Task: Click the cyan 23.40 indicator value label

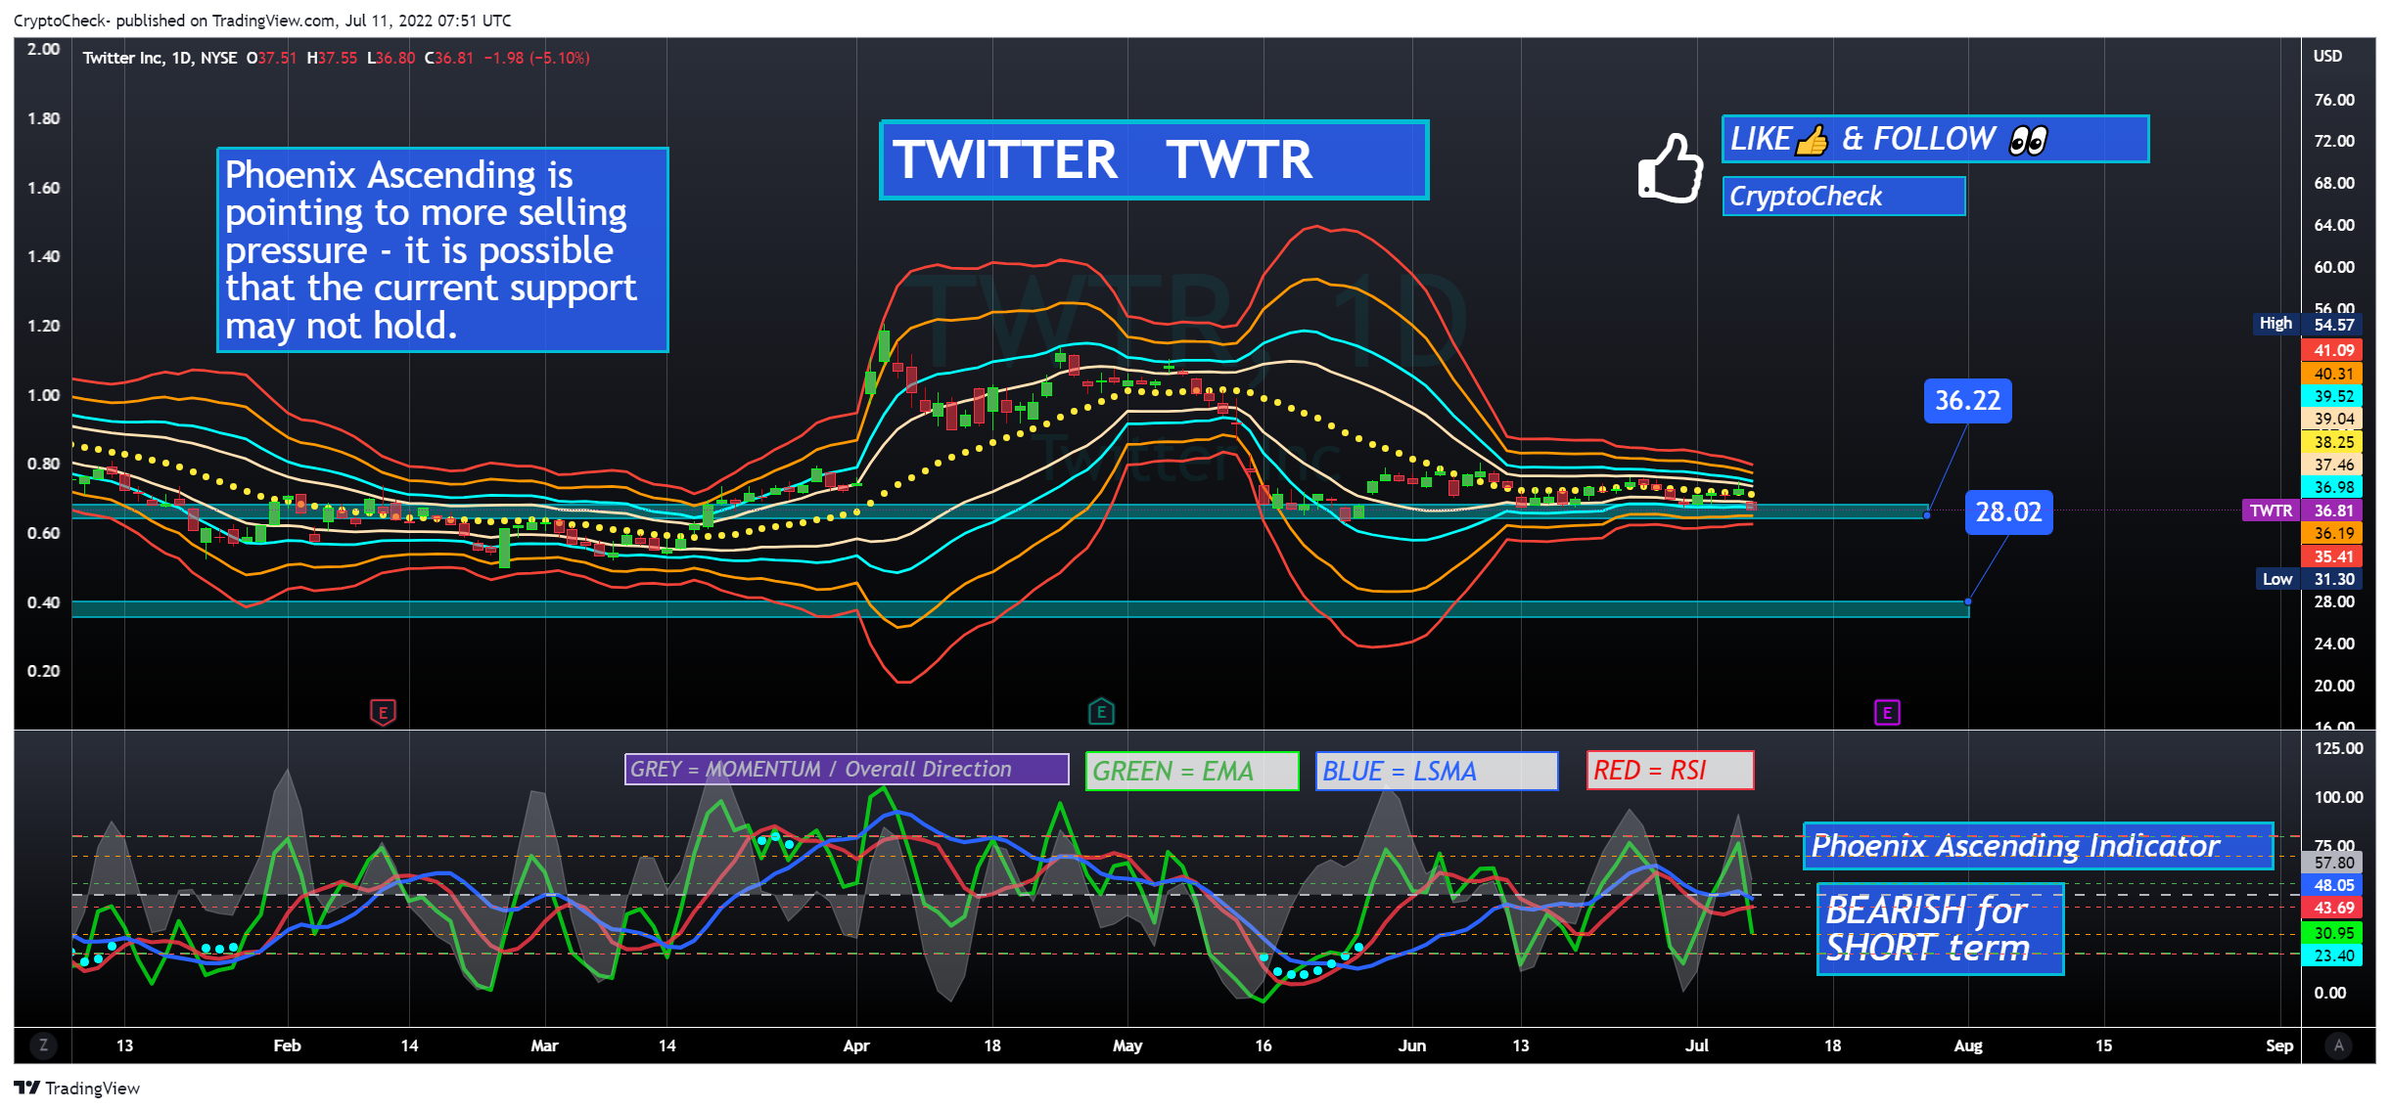Action: [2333, 955]
